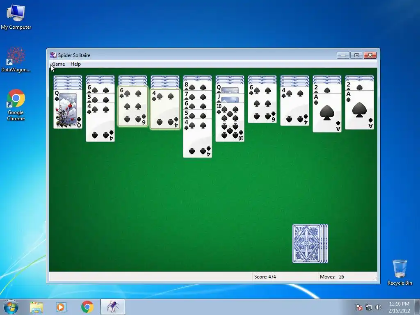This screenshot has width=420, height=315.
Task: Minimize the Spider Solitaire window
Action: tap(343, 55)
